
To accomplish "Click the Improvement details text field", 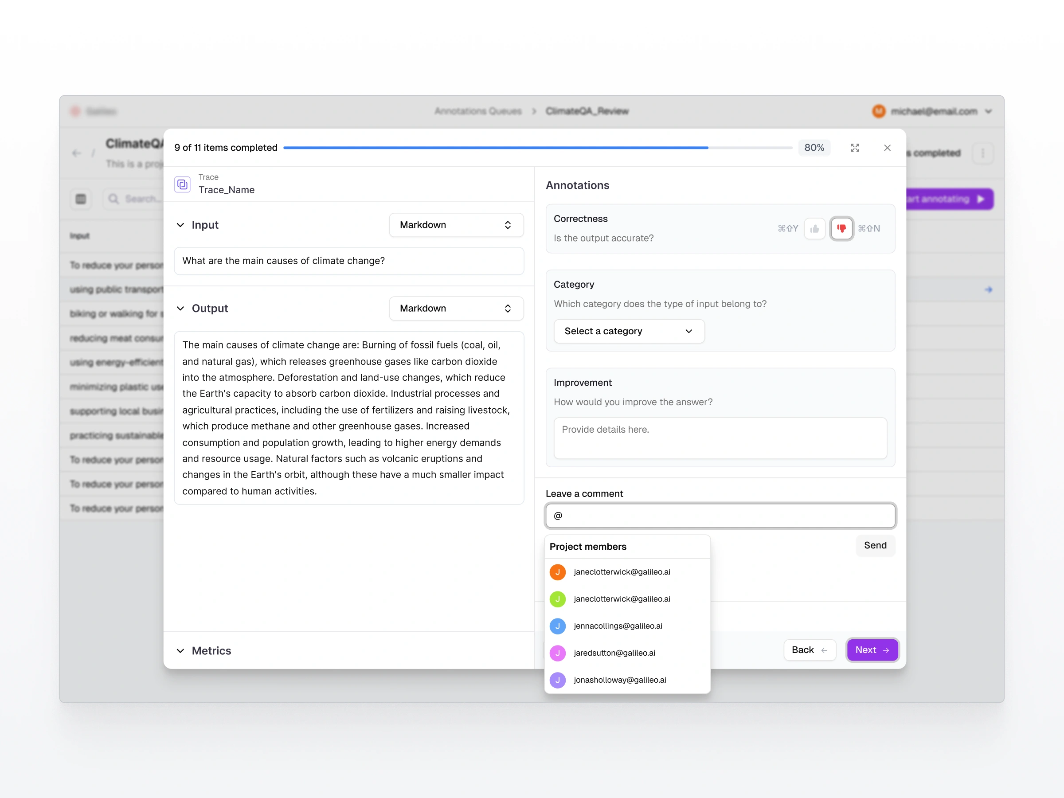I will pyautogui.click(x=720, y=438).
